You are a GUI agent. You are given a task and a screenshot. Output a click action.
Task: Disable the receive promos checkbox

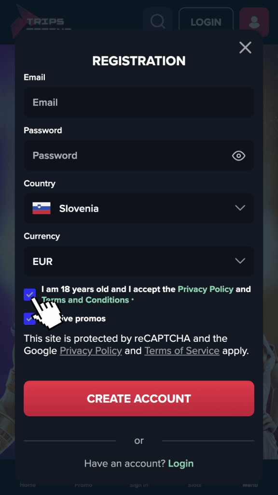click(x=30, y=319)
